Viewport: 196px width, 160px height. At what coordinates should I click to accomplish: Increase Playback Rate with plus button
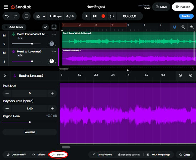coord(52,108)
